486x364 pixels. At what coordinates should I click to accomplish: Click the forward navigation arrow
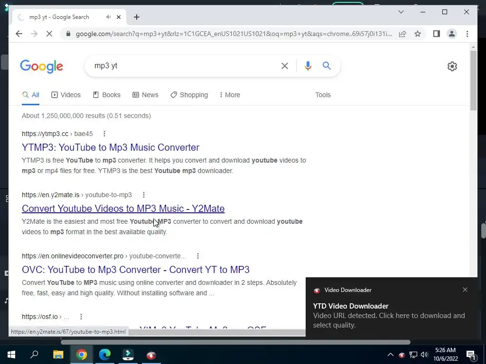point(34,34)
